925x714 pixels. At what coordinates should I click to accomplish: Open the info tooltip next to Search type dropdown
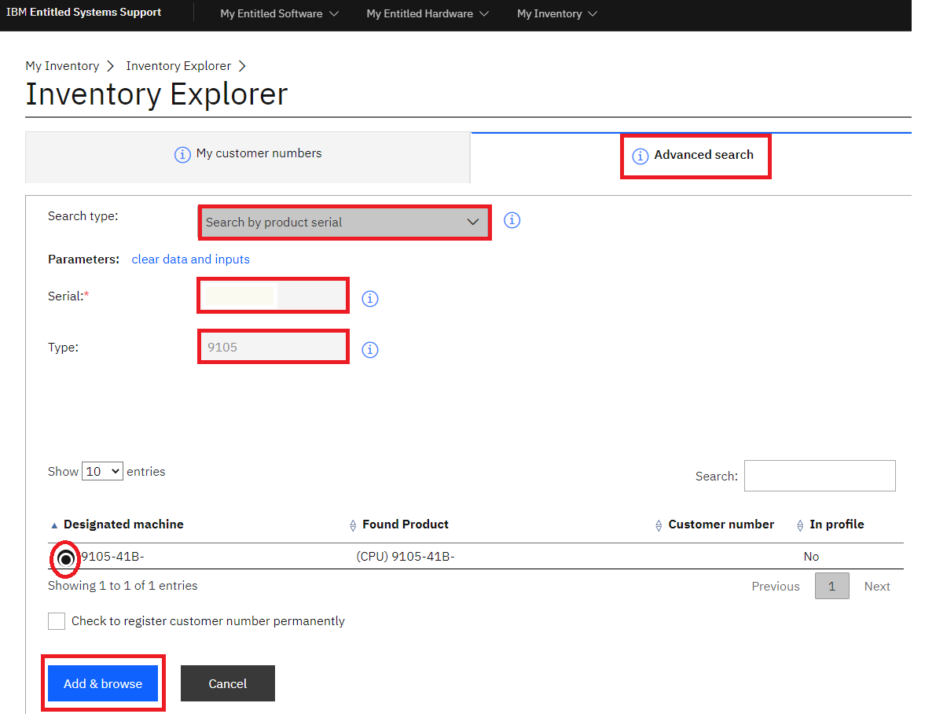tap(512, 220)
